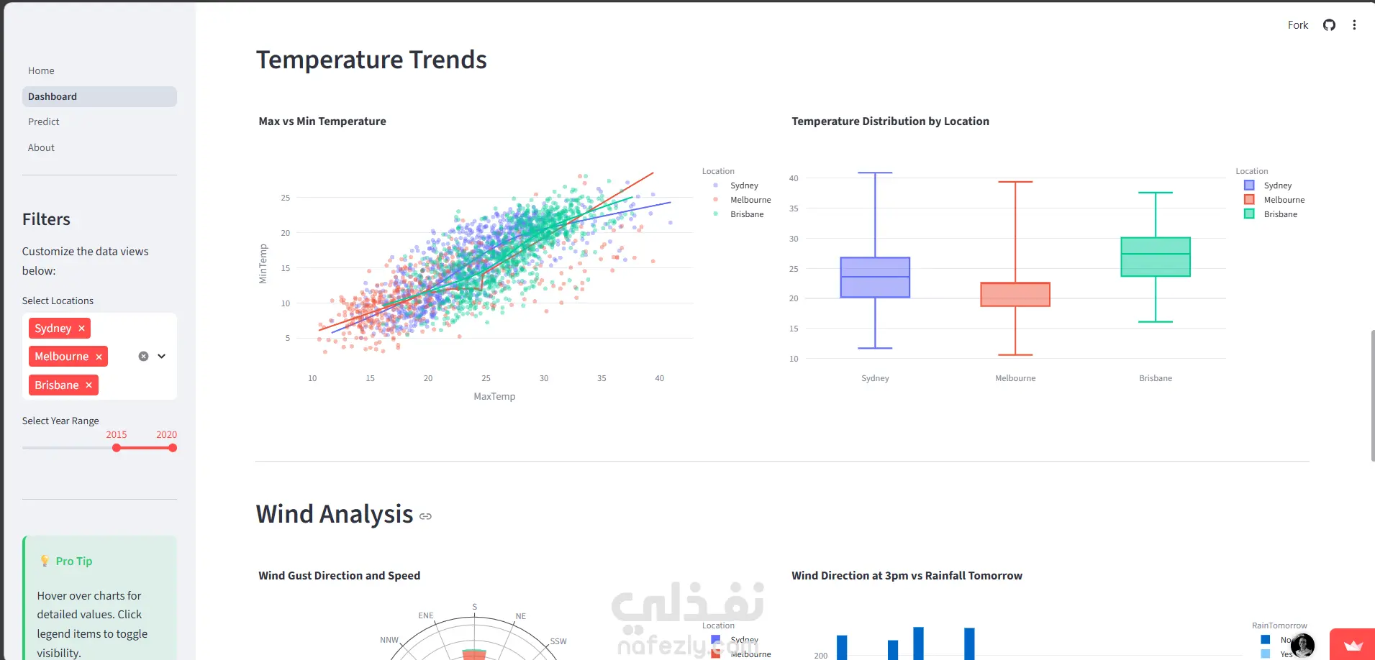This screenshot has height=660, width=1375.
Task: Remove Melbourne tag from locations
Action: click(99, 357)
